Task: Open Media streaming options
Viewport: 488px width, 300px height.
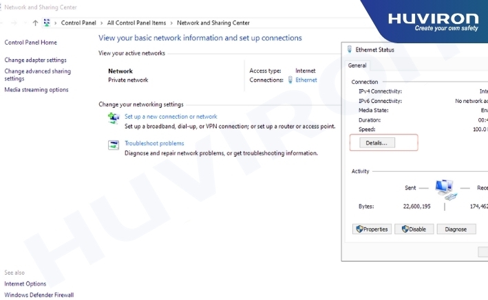Action: (36, 90)
